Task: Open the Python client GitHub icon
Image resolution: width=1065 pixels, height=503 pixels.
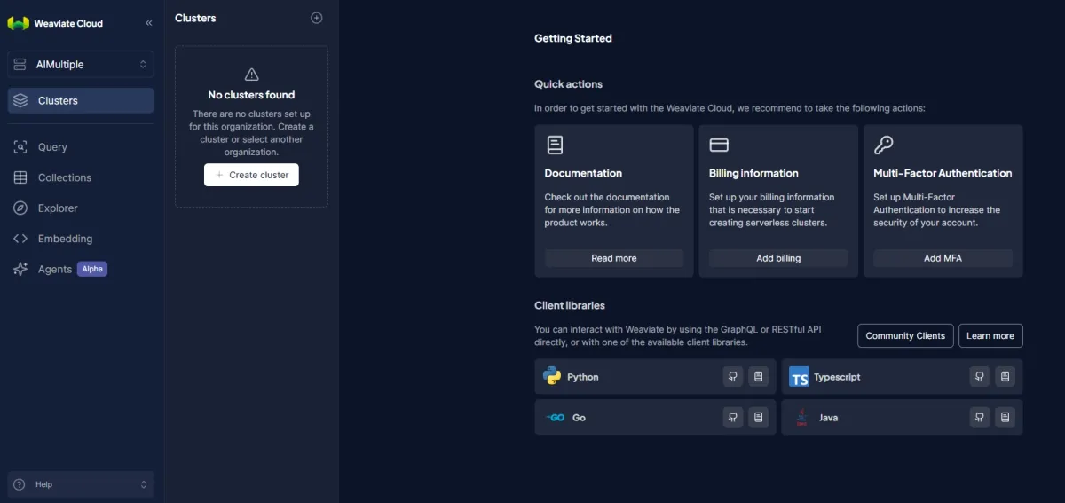Action: point(732,376)
